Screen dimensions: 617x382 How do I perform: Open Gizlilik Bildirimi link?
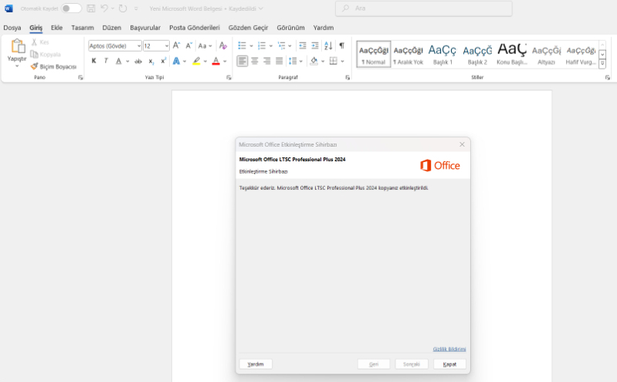449,349
